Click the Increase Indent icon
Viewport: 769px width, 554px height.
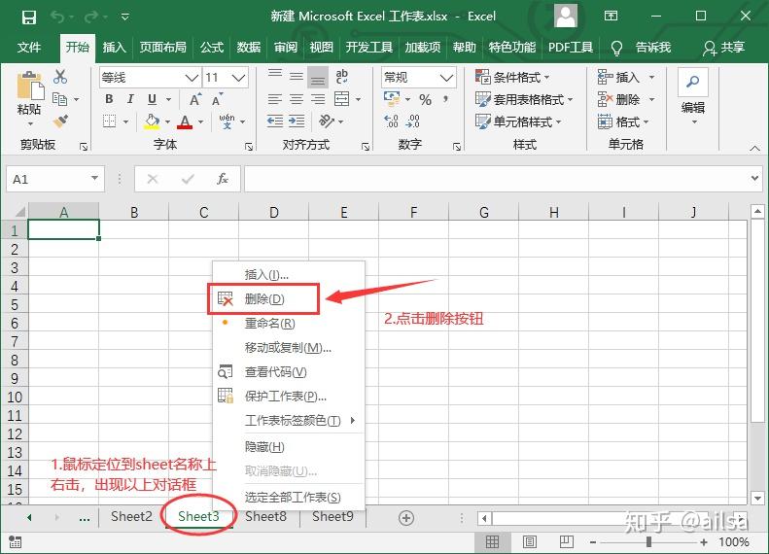[x=297, y=121]
